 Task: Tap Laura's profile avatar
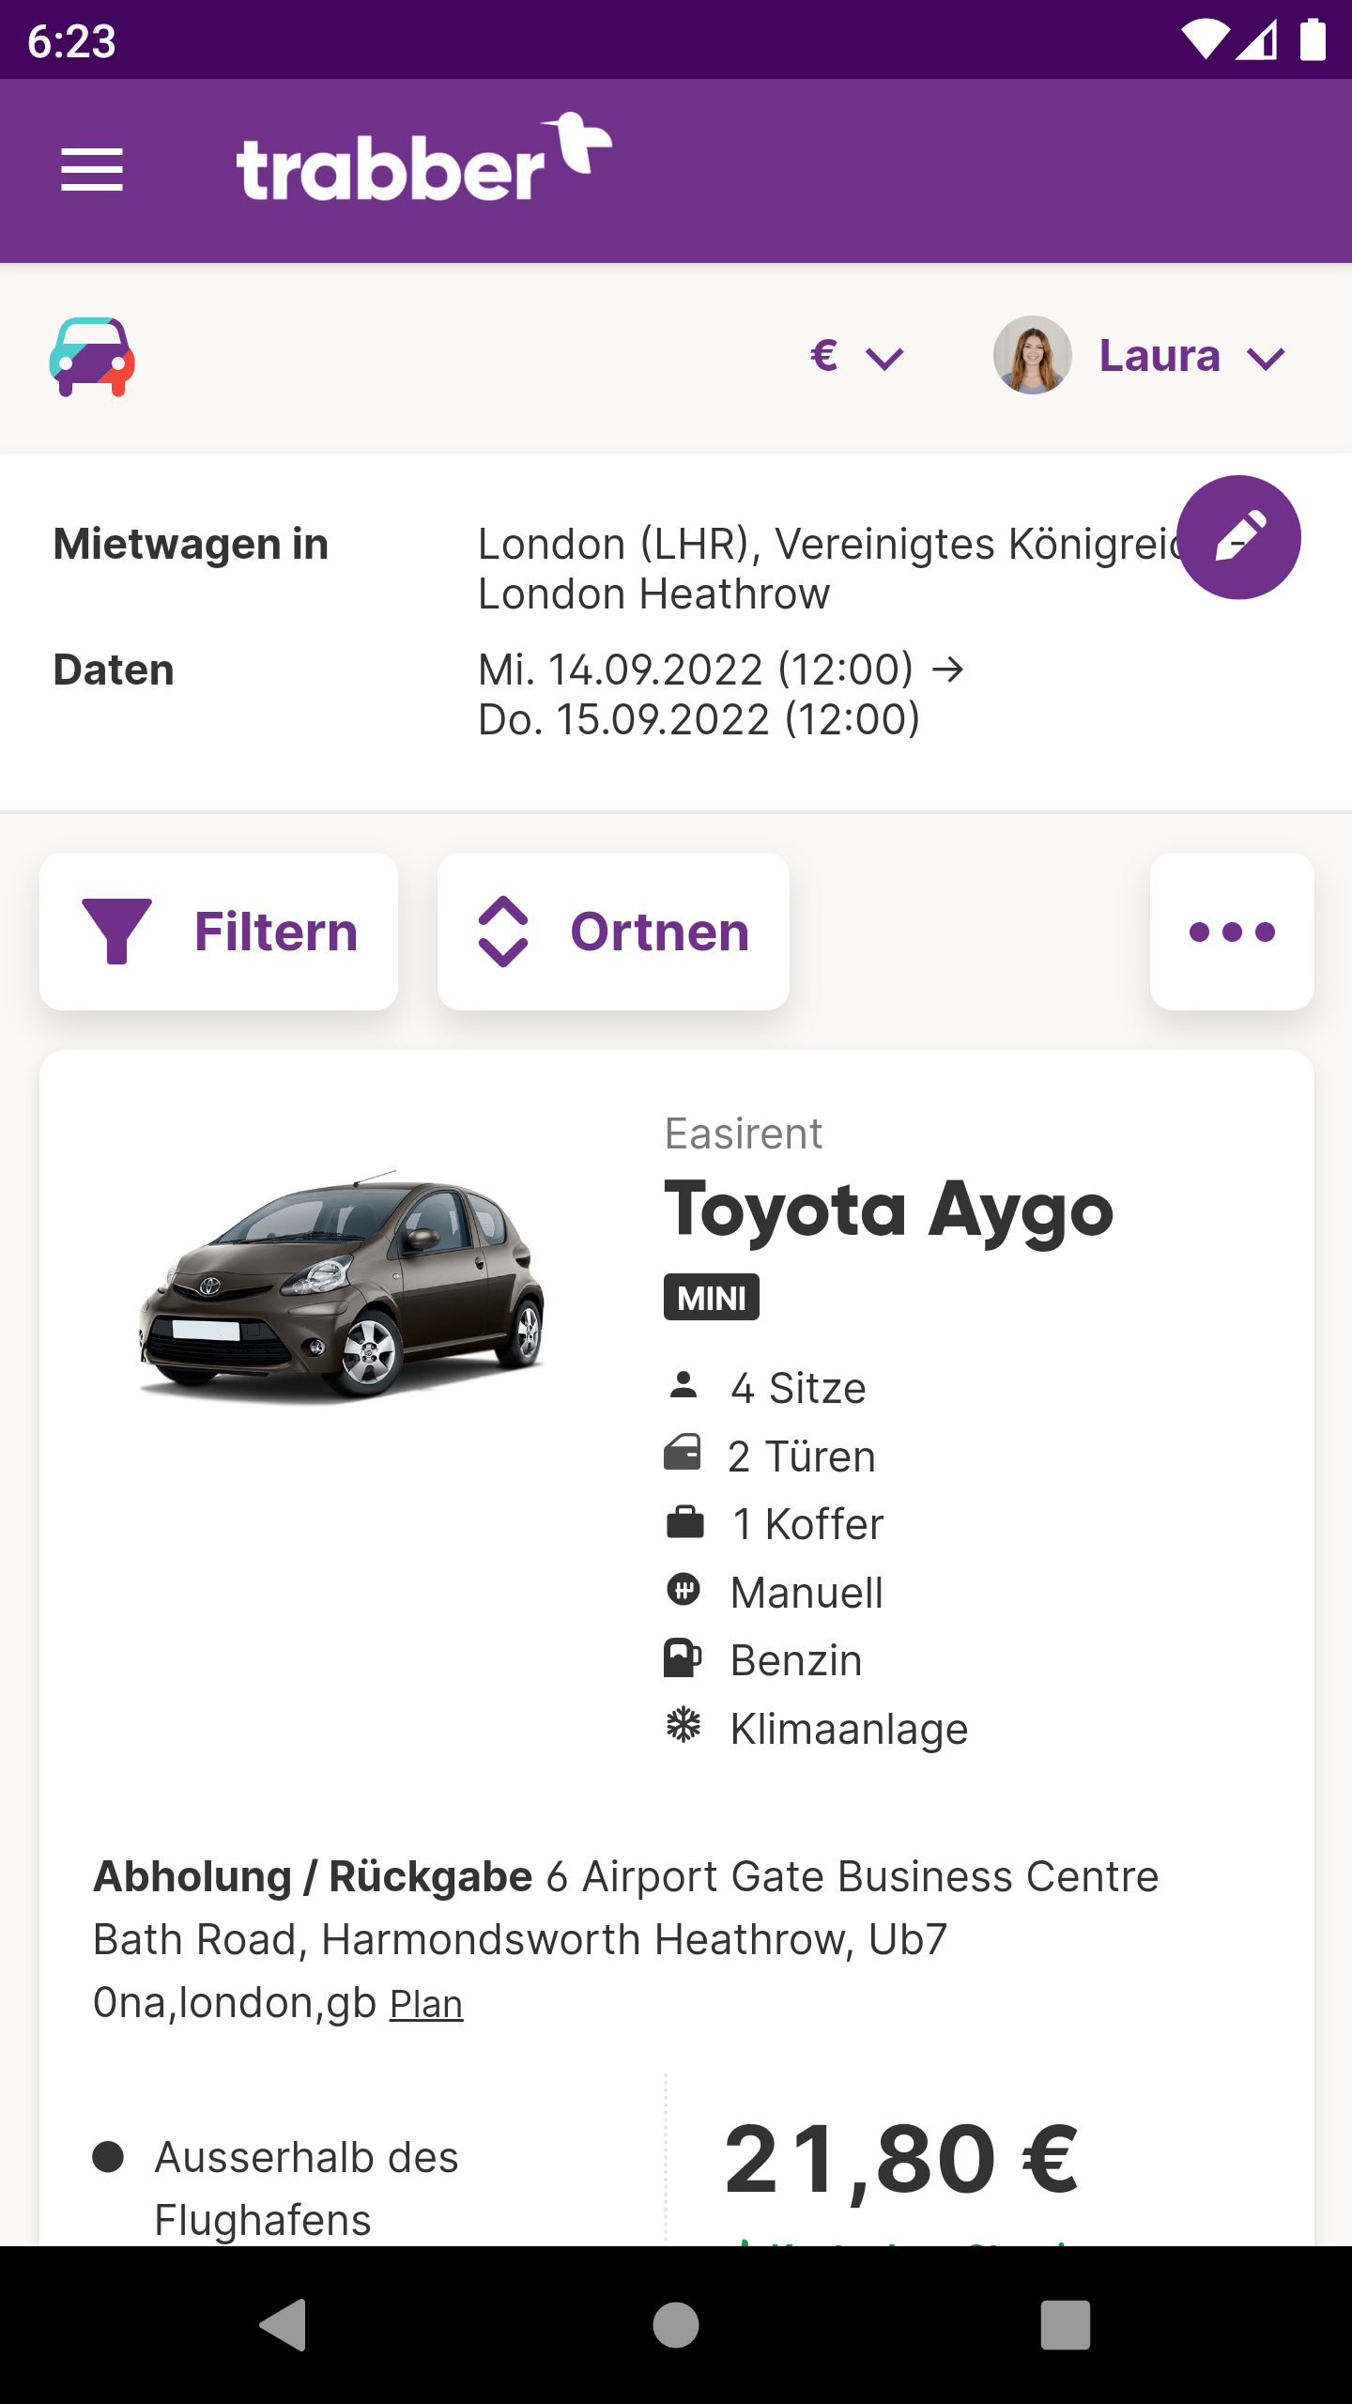pyautogui.click(x=1033, y=355)
